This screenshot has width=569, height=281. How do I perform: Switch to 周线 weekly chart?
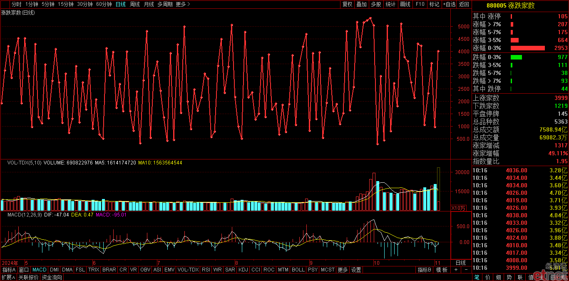point(134,4)
